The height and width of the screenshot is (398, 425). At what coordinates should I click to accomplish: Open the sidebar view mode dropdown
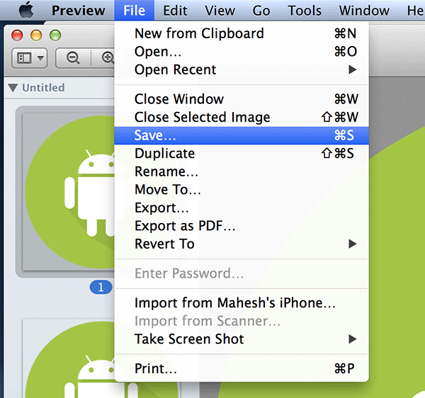(x=30, y=58)
